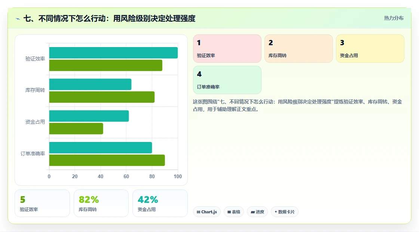
Task: Click the 表格 tag chip
Action: (234, 212)
